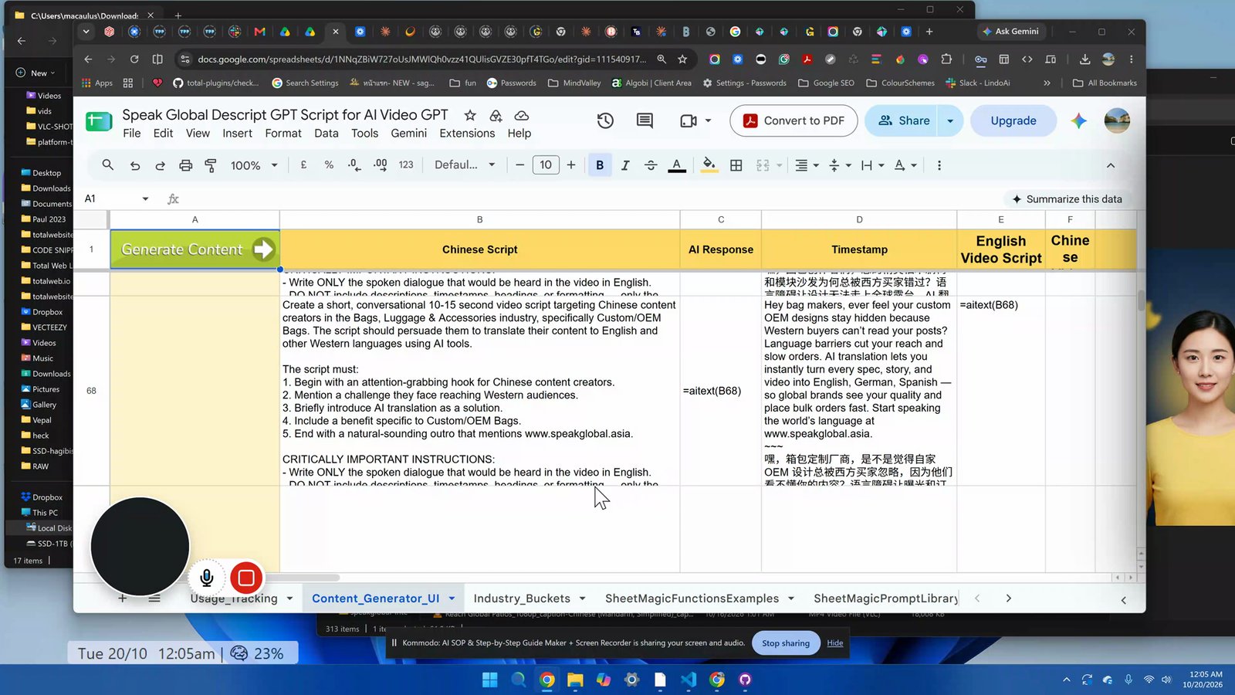
Task: Click the Convert to PDF button
Action: pos(793,120)
